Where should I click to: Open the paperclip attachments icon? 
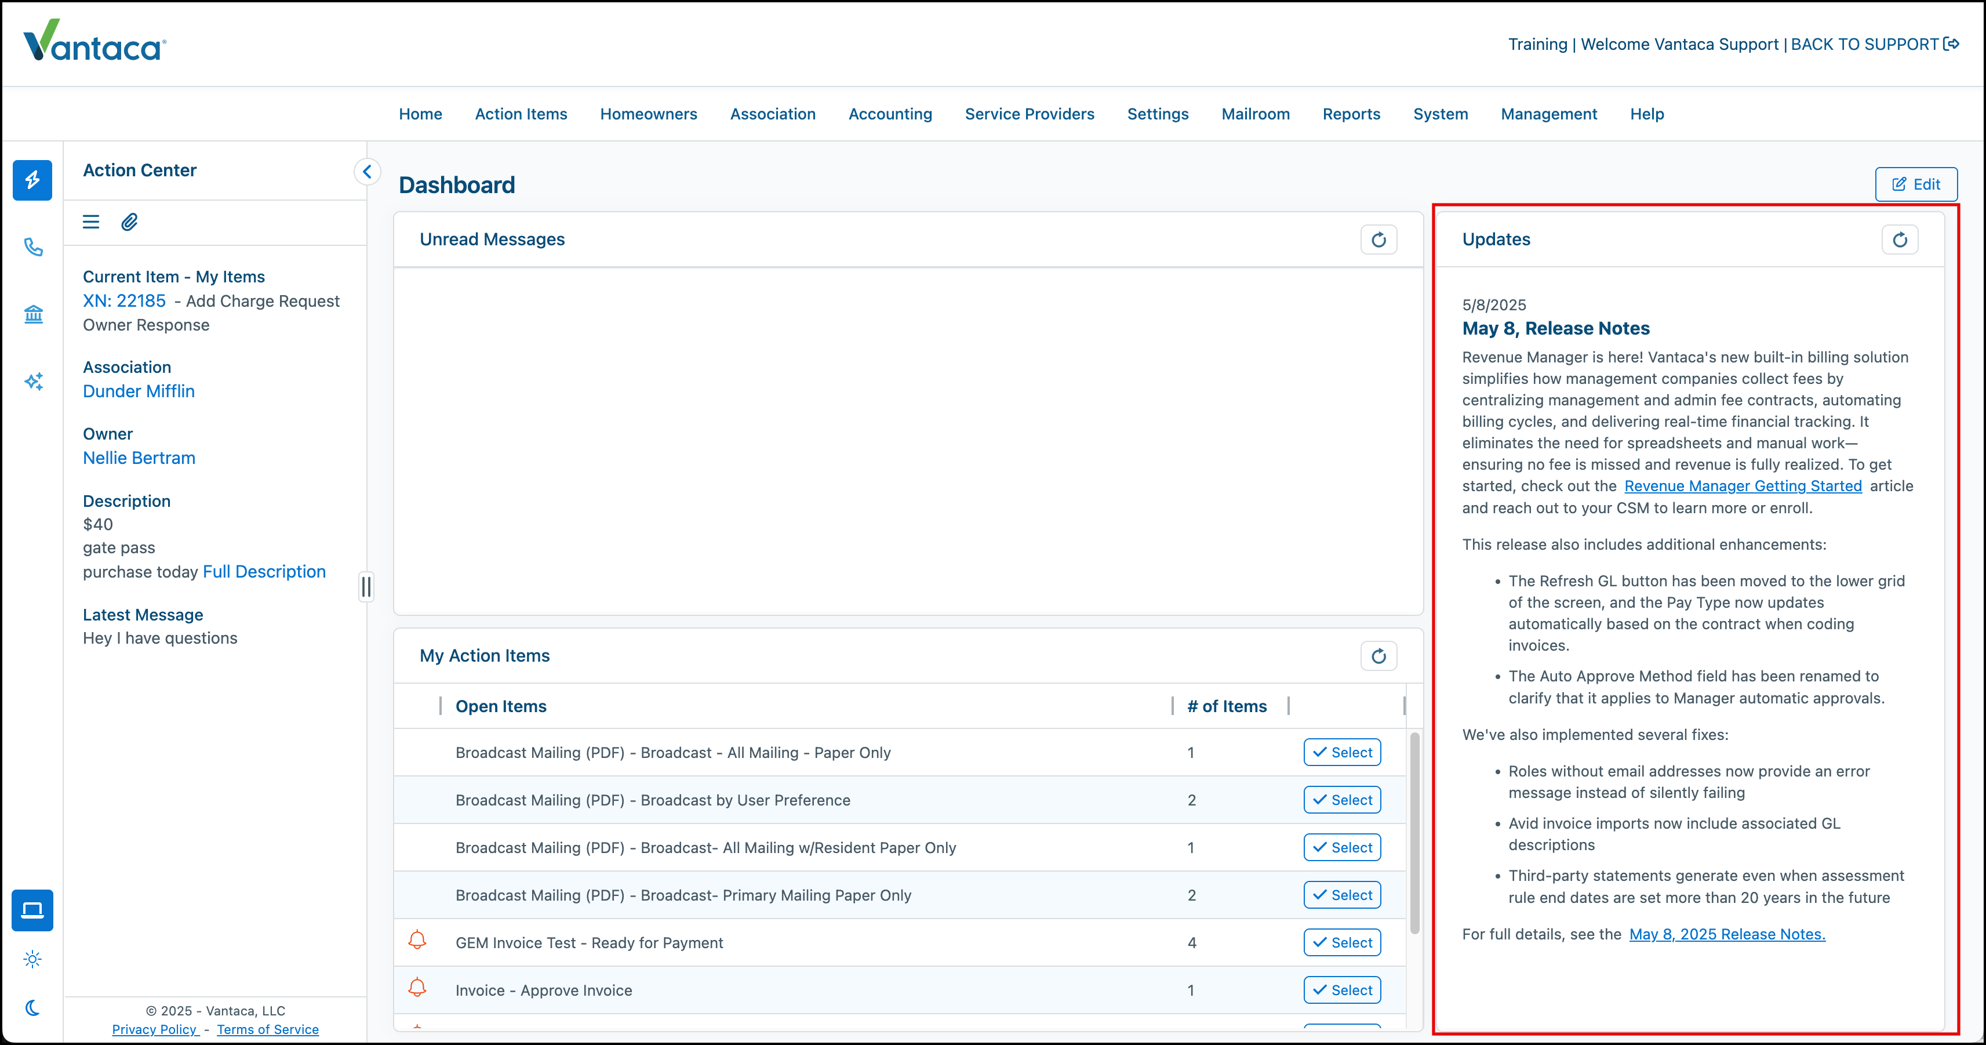click(x=129, y=222)
